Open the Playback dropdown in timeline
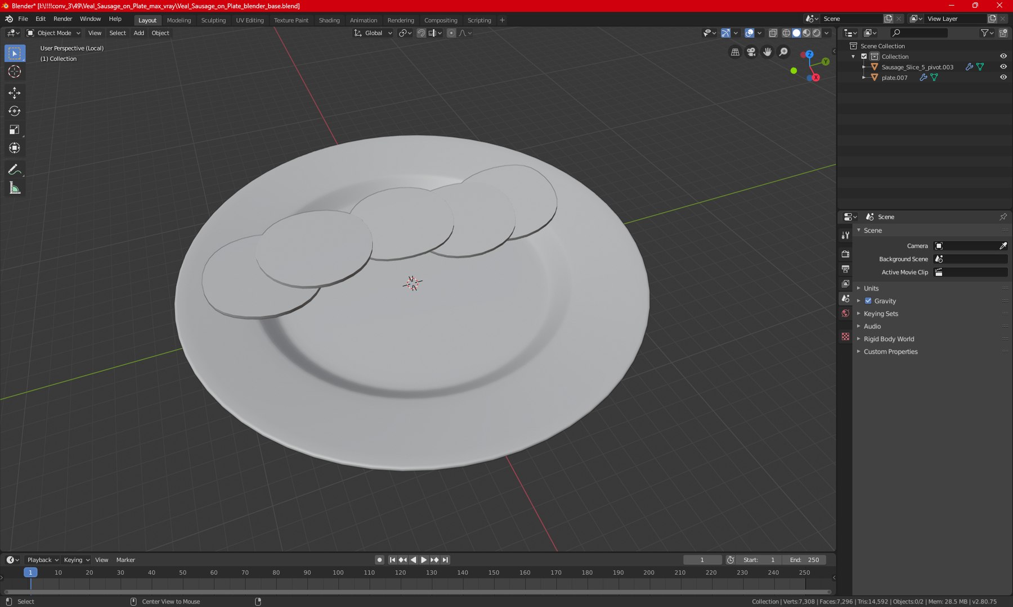Viewport: 1013px width, 607px height. [43, 560]
